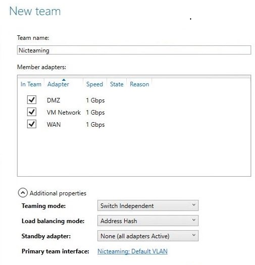
Task: Sort by the Speed column header
Action: coord(95,84)
